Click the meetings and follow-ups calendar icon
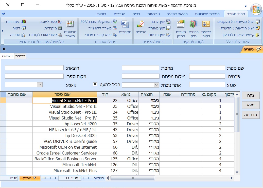The height and width of the screenshot is (188, 263). coord(257,22)
